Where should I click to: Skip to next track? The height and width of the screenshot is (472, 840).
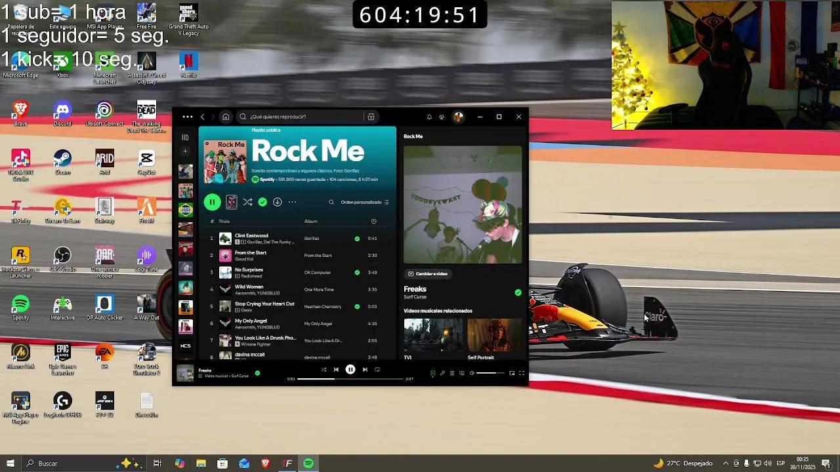tap(365, 370)
